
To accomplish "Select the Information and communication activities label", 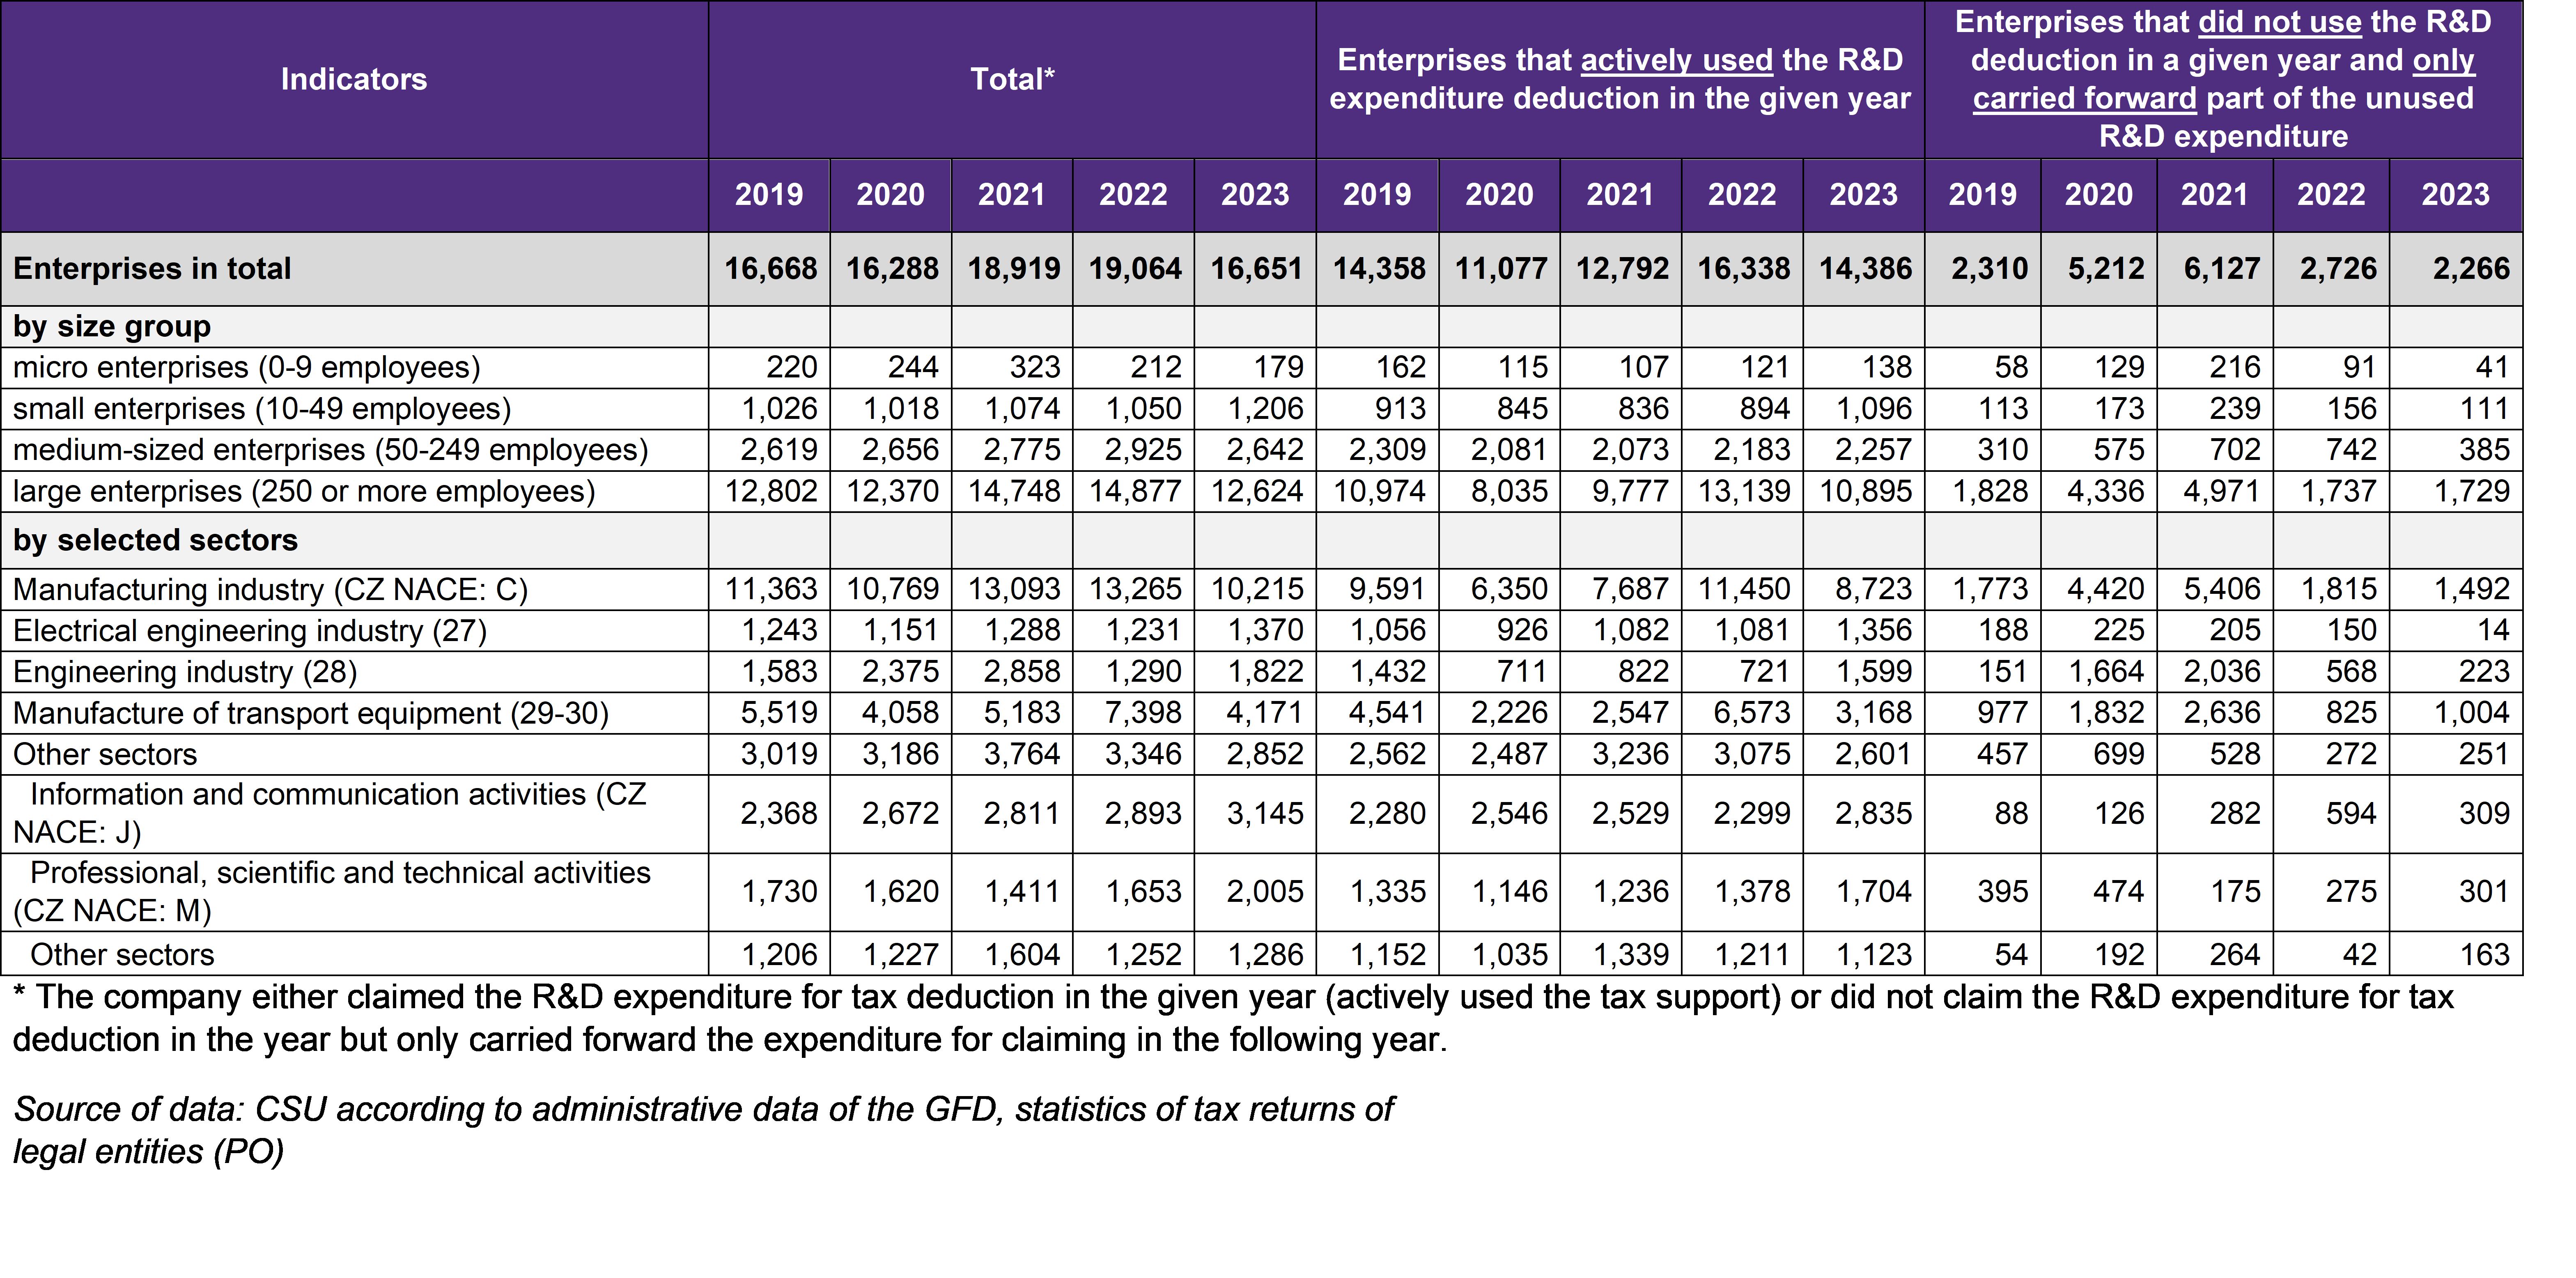I will [330, 813].
